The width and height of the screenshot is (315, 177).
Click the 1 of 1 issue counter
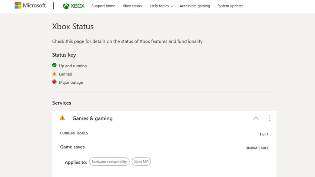[264, 134]
